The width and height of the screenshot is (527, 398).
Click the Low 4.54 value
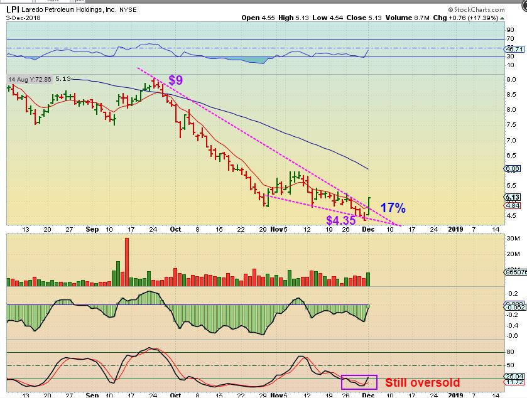click(328, 18)
